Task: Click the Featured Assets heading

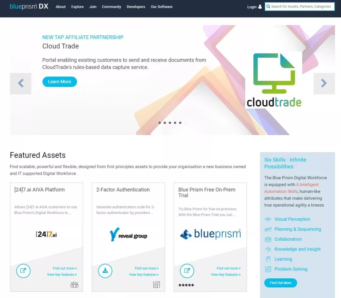Action: coord(38,155)
